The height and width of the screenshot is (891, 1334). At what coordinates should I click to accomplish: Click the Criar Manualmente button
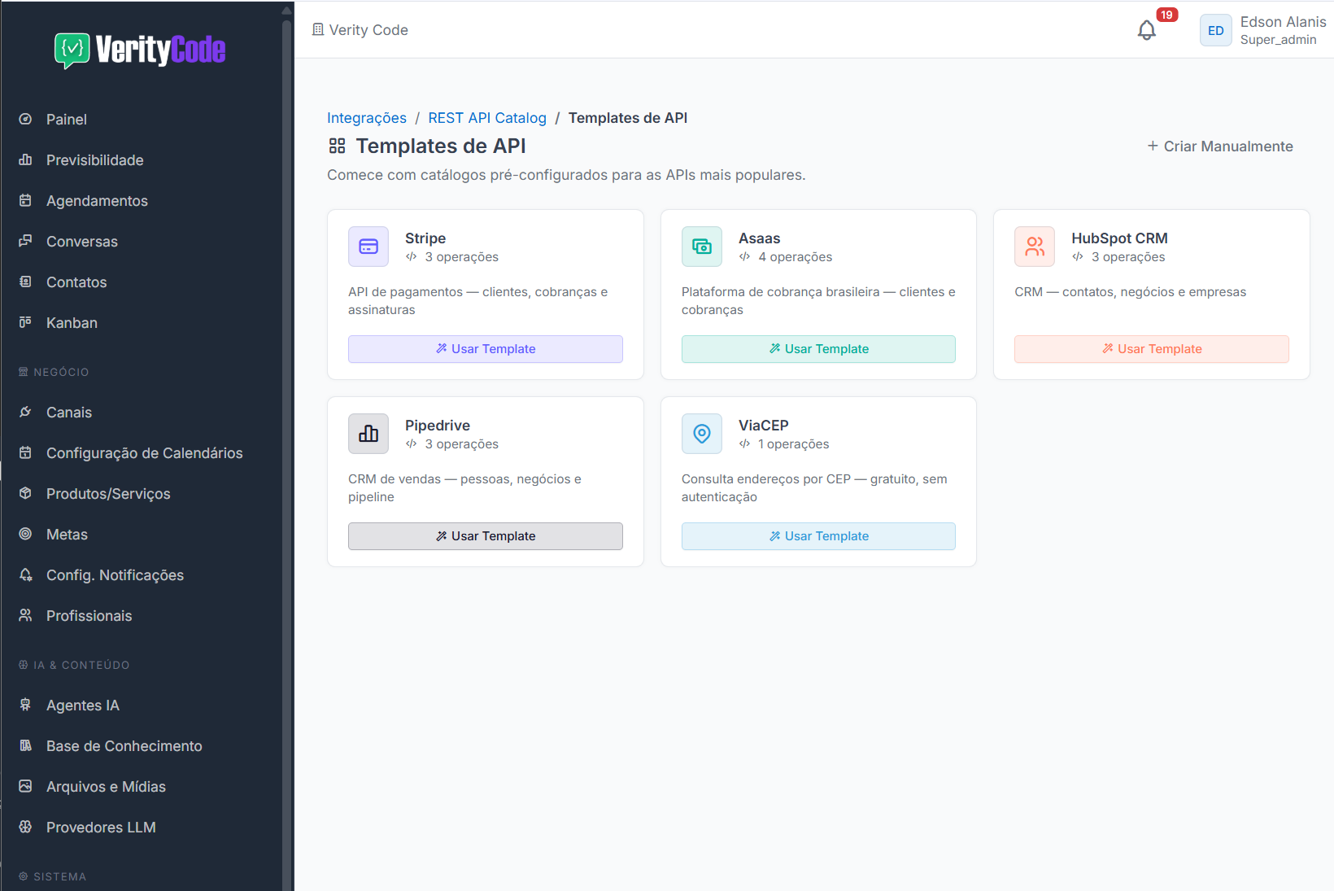pyautogui.click(x=1220, y=146)
